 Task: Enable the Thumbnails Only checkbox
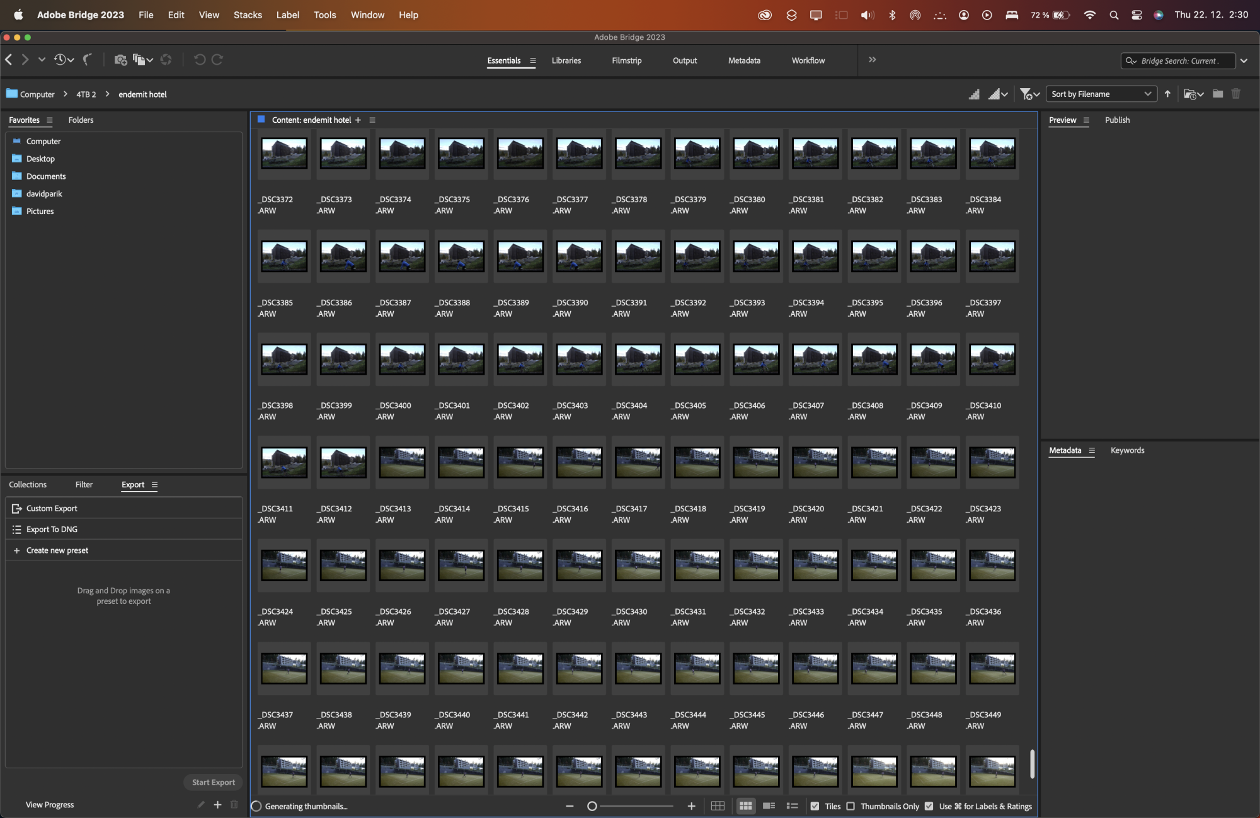850,806
